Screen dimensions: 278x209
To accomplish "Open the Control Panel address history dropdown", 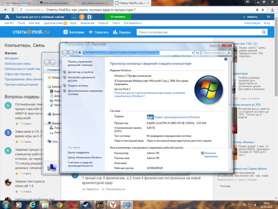I will (193, 53).
